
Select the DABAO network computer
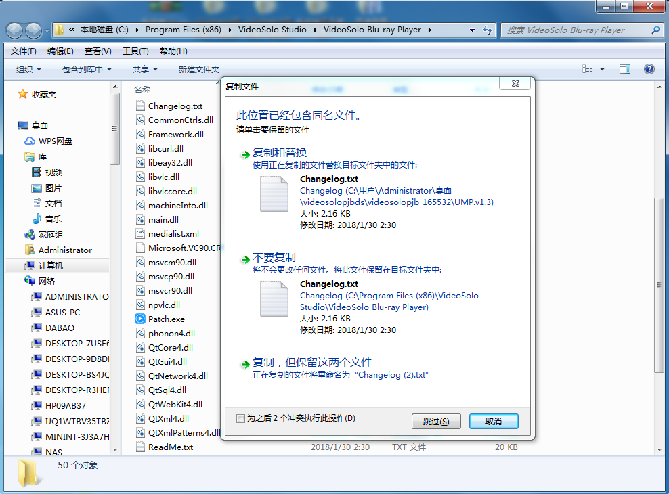point(60,328)
